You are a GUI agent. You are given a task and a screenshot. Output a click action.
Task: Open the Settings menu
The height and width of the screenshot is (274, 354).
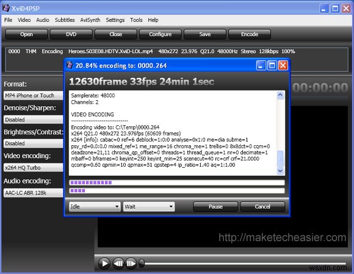point(115,20)
